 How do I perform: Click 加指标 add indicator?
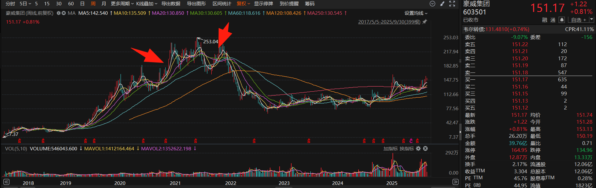click(390, 148)
